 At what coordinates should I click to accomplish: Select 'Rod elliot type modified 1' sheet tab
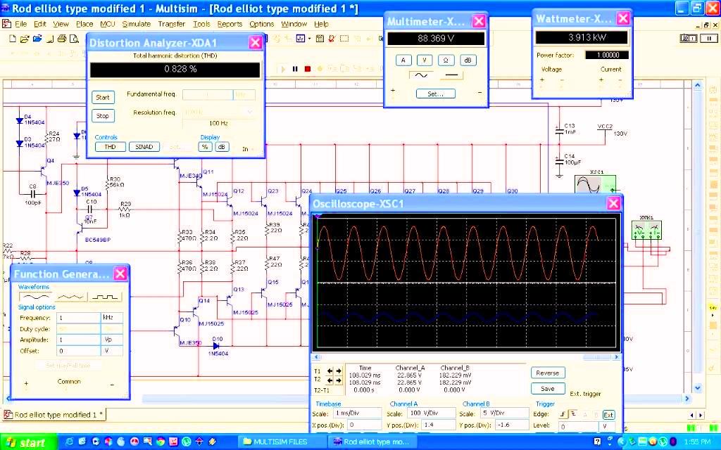tap(55, 415)
